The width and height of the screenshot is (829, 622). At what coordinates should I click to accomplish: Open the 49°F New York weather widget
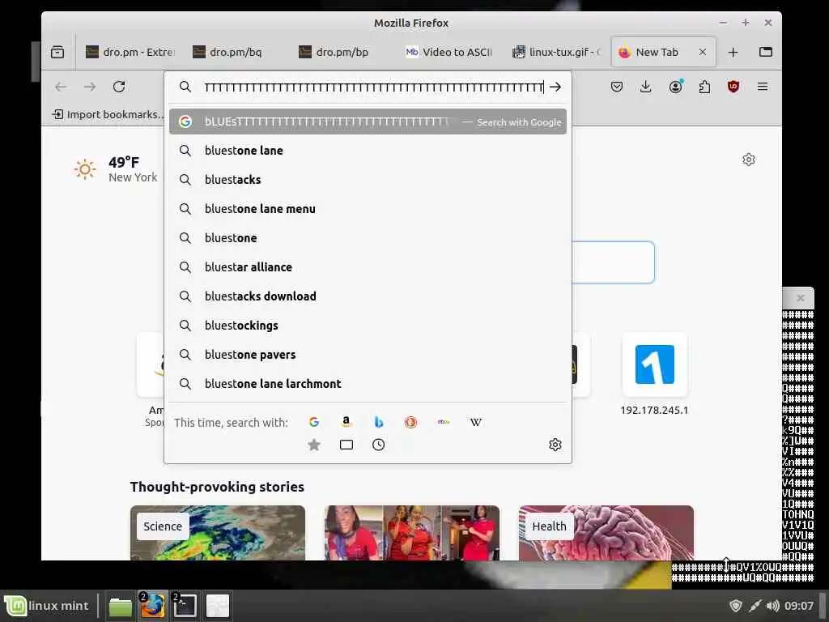coord(116,169)
